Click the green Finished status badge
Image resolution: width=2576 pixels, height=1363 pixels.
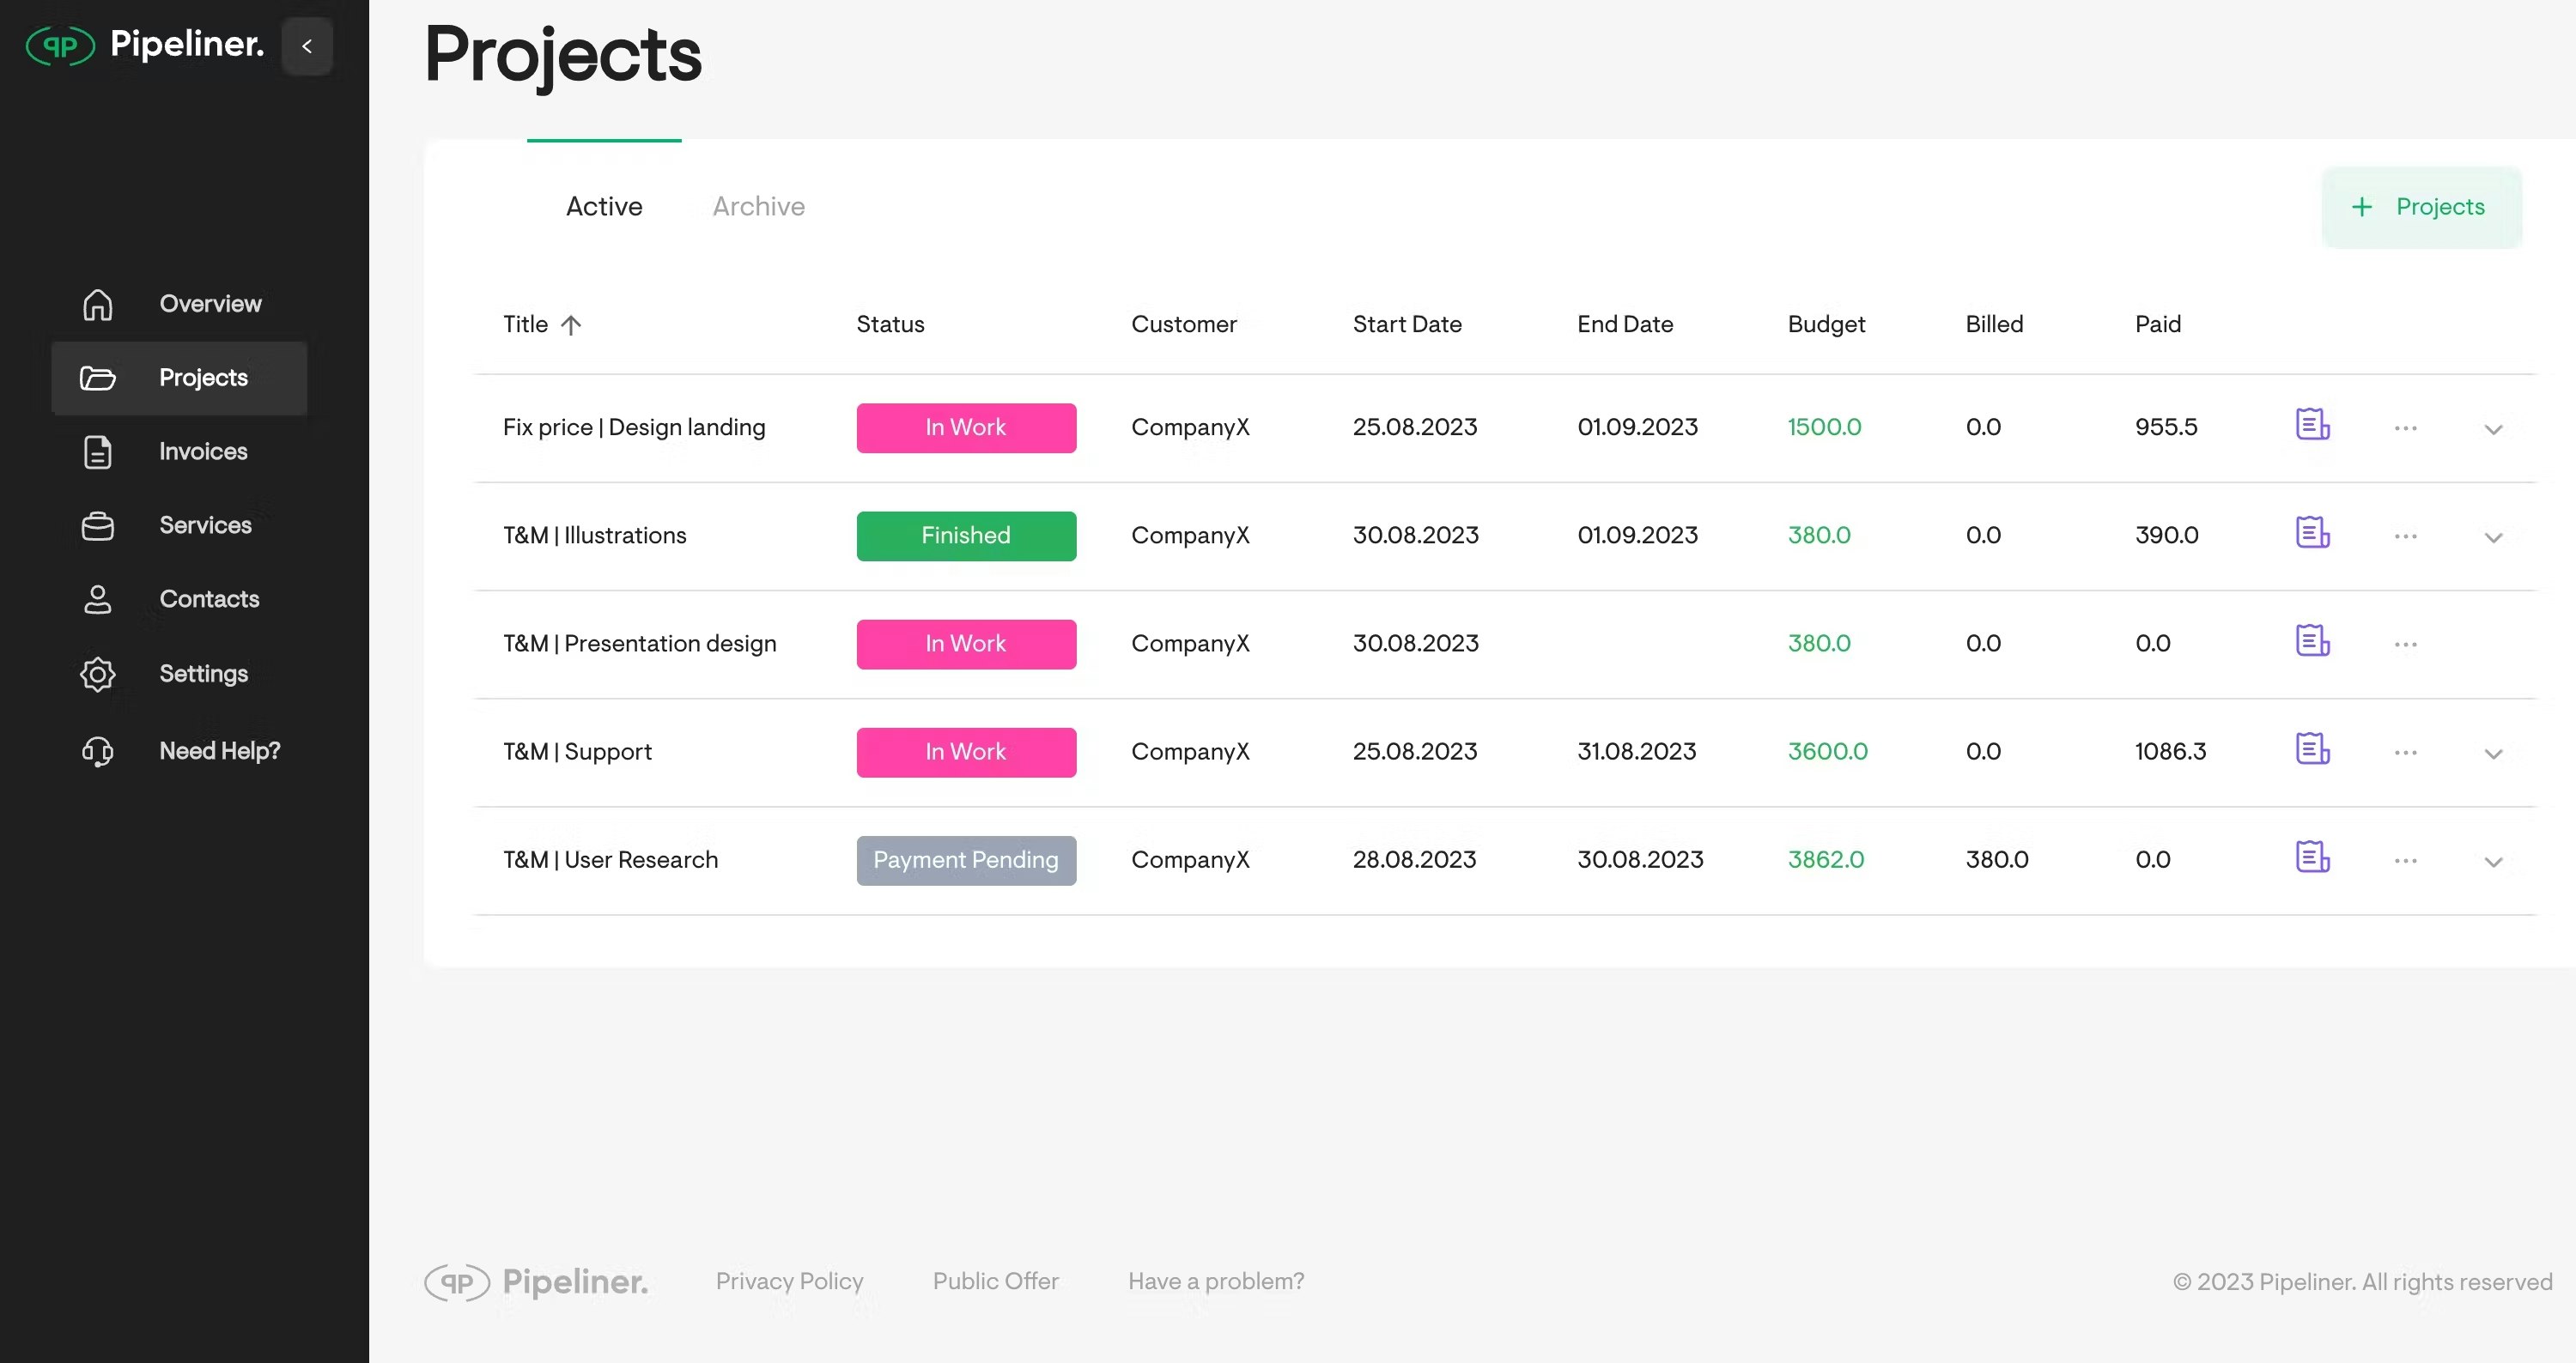[966, 536]
